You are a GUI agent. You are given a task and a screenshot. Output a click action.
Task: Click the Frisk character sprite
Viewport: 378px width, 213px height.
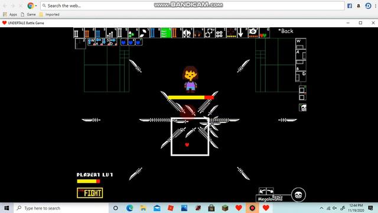(x=190, y=79)
